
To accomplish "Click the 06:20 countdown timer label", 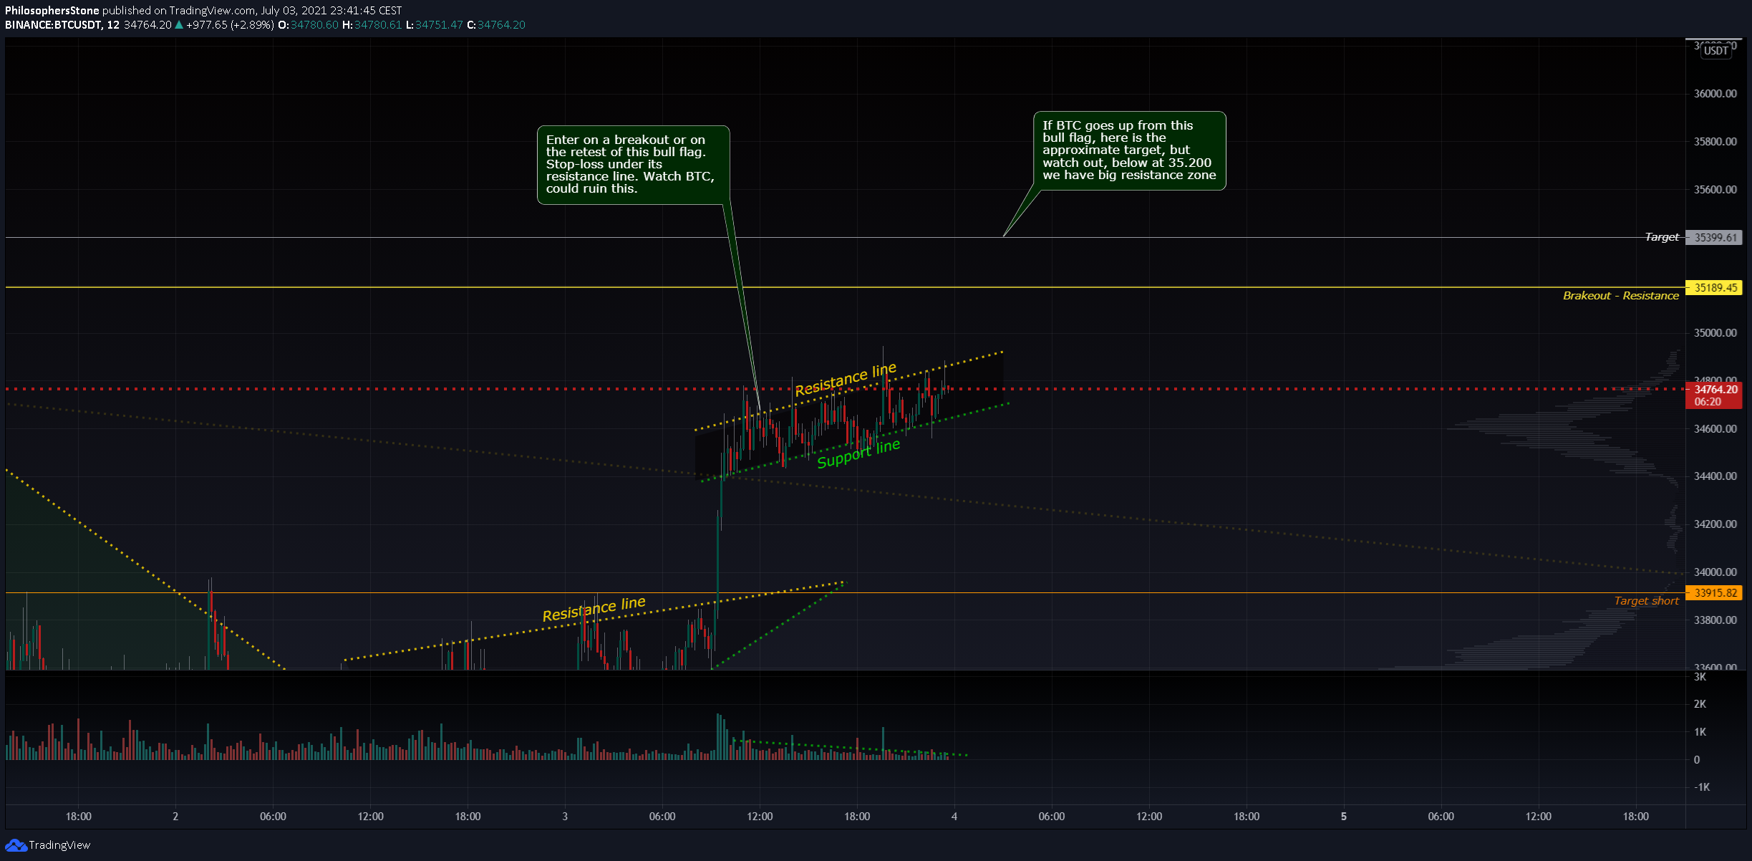I will point(1708,402).
